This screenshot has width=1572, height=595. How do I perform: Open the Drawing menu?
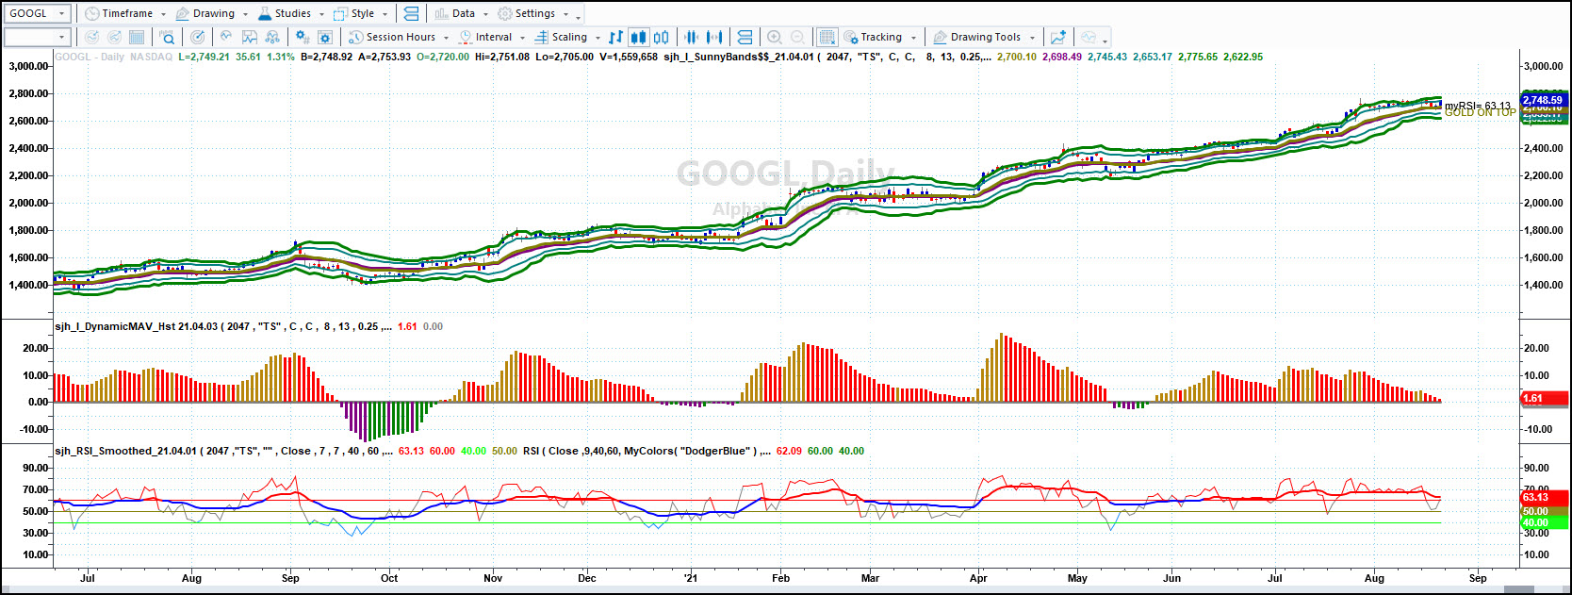[205, 13]
